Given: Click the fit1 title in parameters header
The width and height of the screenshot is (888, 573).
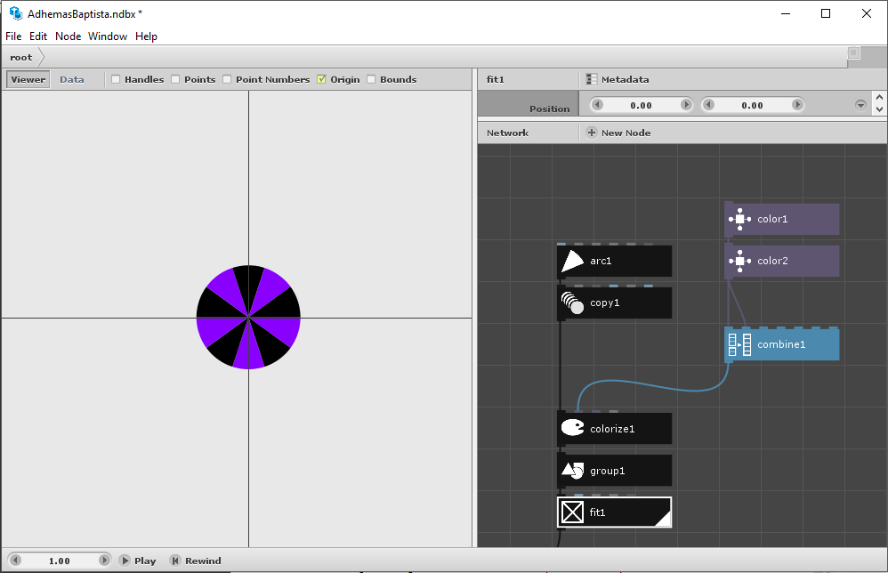Looking at the screenshot, I should click(x=496, y=79).
